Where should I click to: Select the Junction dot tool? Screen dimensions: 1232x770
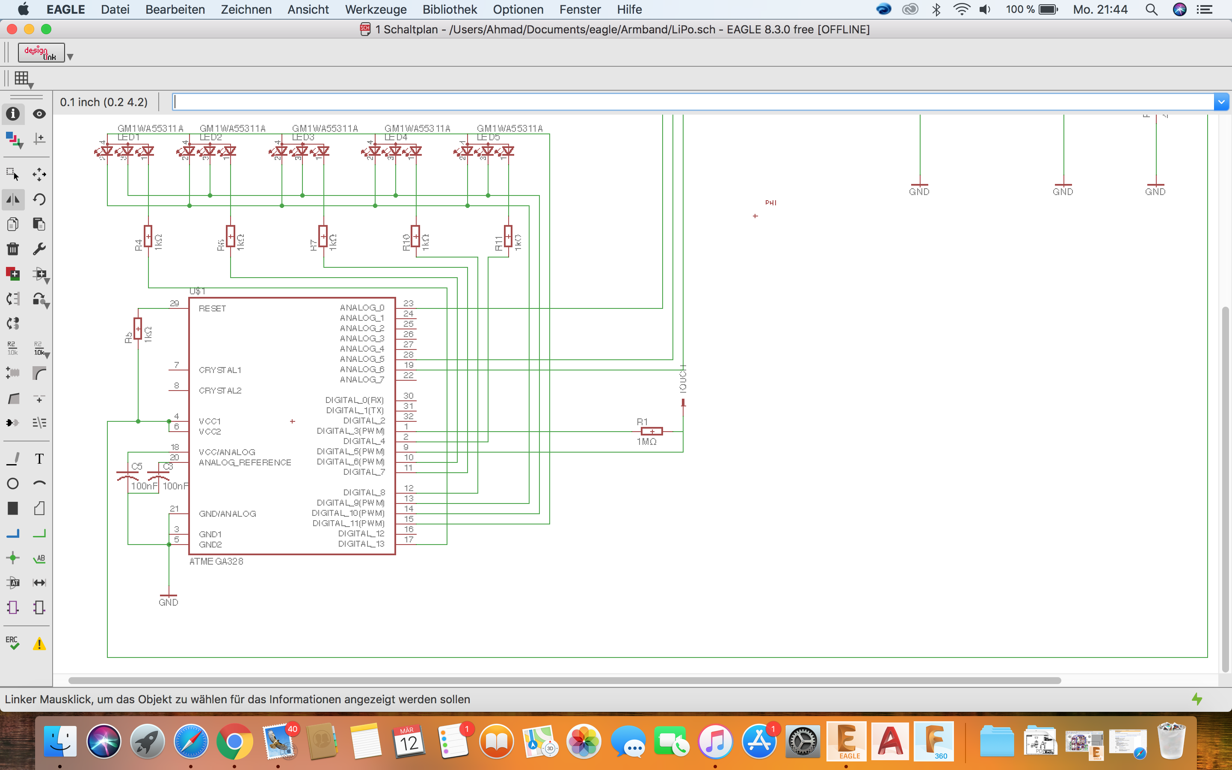tap(13, 558)
